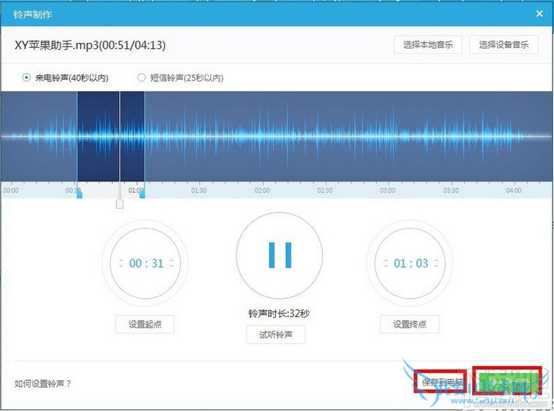Click the blue end-point marker on timeline
Screen dimensions: 554x411
pos(142,194)
